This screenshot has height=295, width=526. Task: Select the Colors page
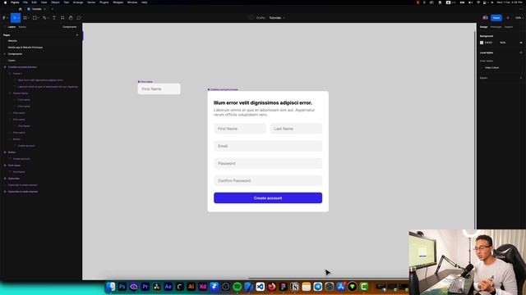tap(12, 61)
